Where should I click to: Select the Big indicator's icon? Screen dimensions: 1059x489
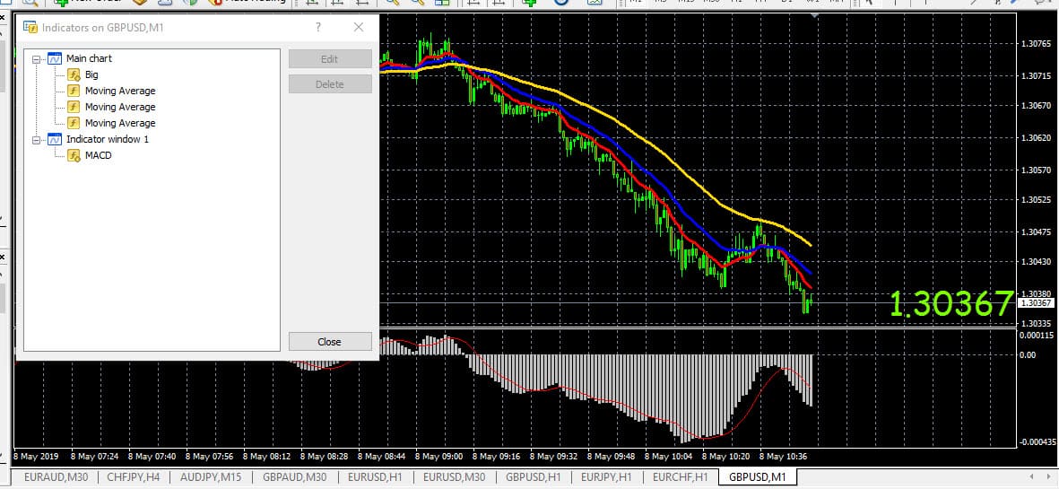point(74,74)
